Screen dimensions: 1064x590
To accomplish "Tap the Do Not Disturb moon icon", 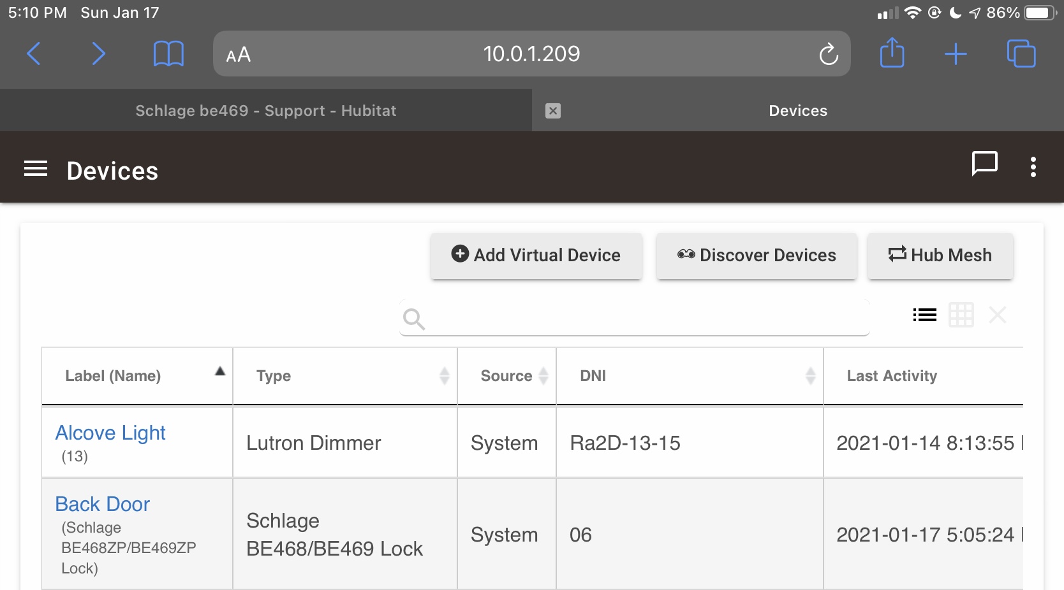I will point(955,13).
